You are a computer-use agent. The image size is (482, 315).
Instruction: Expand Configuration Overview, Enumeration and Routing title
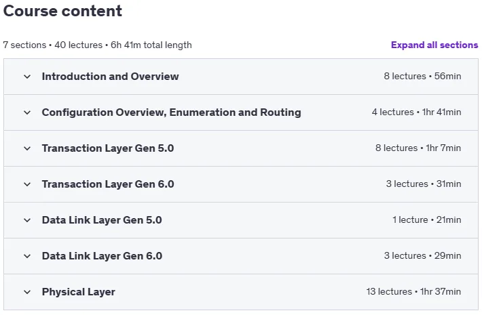172,112
